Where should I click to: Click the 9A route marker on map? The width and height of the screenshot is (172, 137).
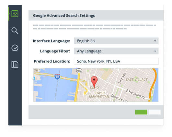point(79,71)
